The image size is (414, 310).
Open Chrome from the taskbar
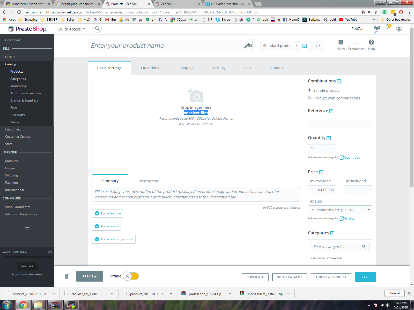(23, 305)
